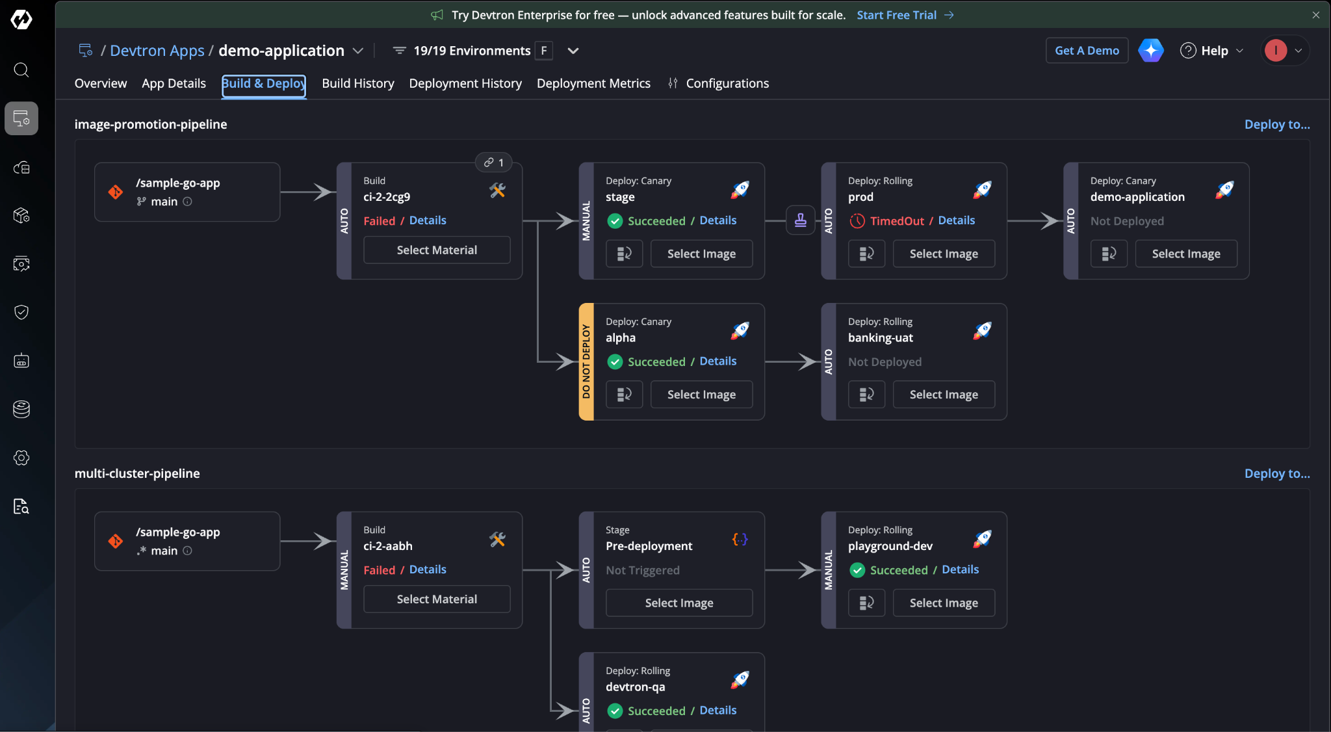Click the info icon next to main in image-promotion-pipeline

coord(187,202)
